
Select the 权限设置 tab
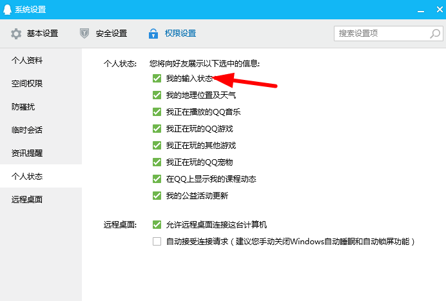point(180,34)
